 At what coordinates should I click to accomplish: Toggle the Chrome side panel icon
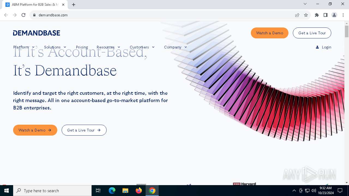point(326,15)
